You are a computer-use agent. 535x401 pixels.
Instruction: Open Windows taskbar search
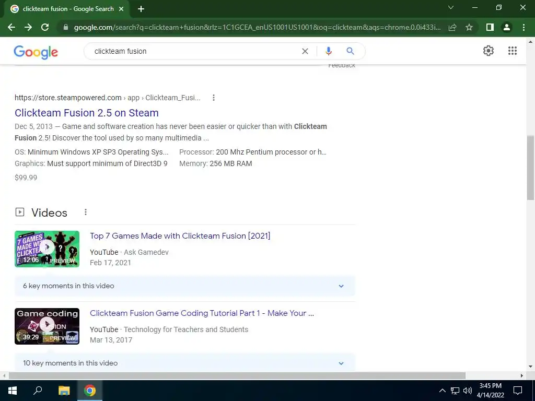point(38,391)
